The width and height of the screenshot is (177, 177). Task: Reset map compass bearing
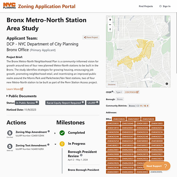coord(110,29)
